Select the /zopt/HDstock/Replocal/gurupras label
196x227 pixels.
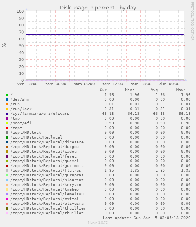point(47,175)
